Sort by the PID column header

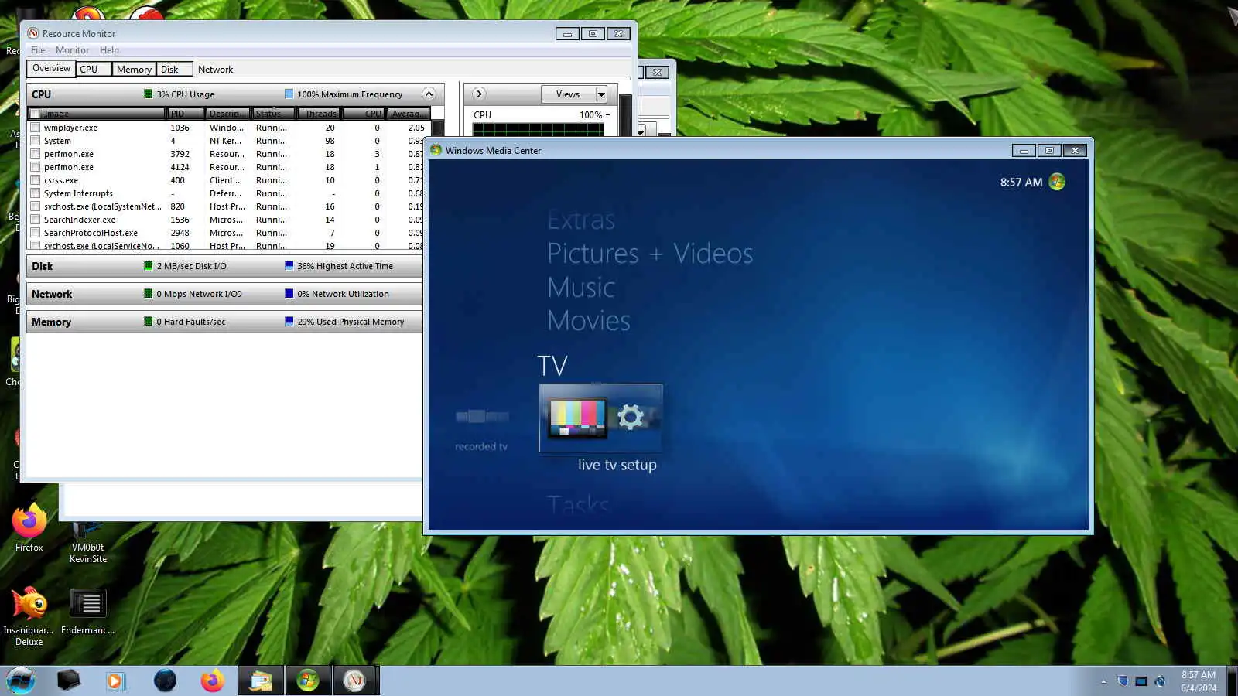point(186,114)
